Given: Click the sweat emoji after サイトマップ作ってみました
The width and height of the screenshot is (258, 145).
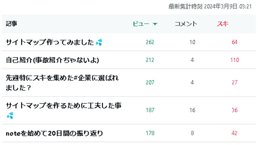Looking at the screenshot, I should pyautogui.click(x=99, y=42).
